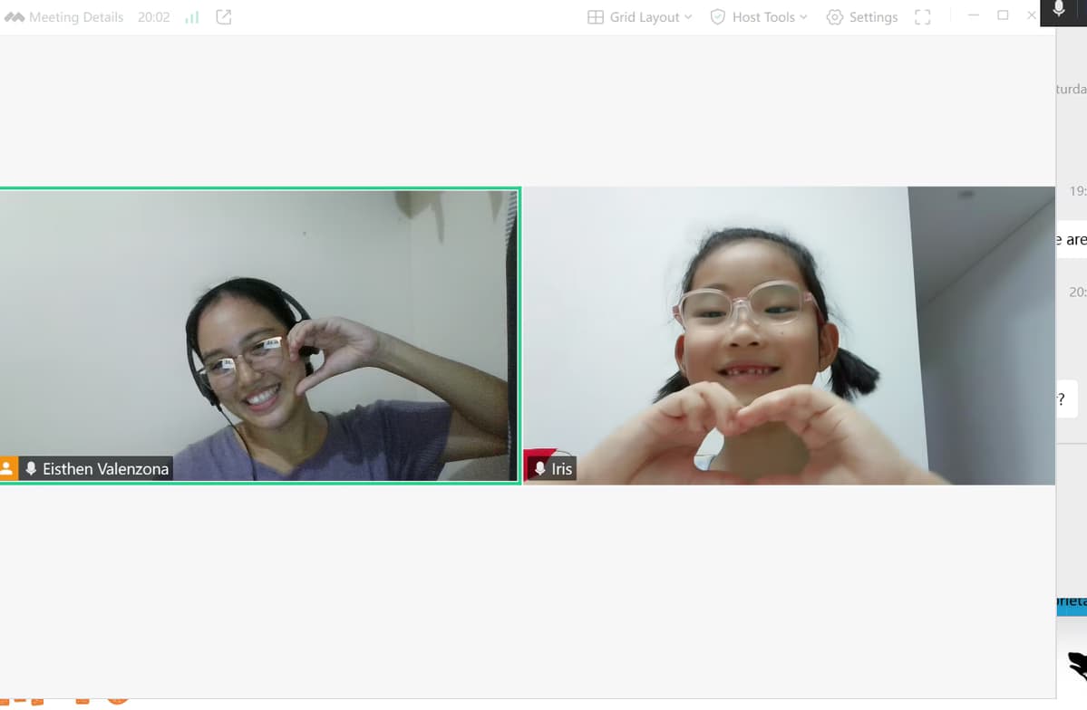
Task: Open the Settings gear icon
Action: coord(834,16)
